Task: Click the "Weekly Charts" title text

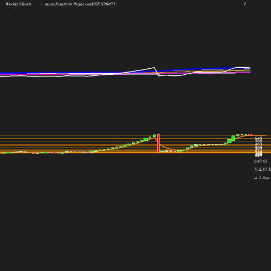Action: click(18, 4)
